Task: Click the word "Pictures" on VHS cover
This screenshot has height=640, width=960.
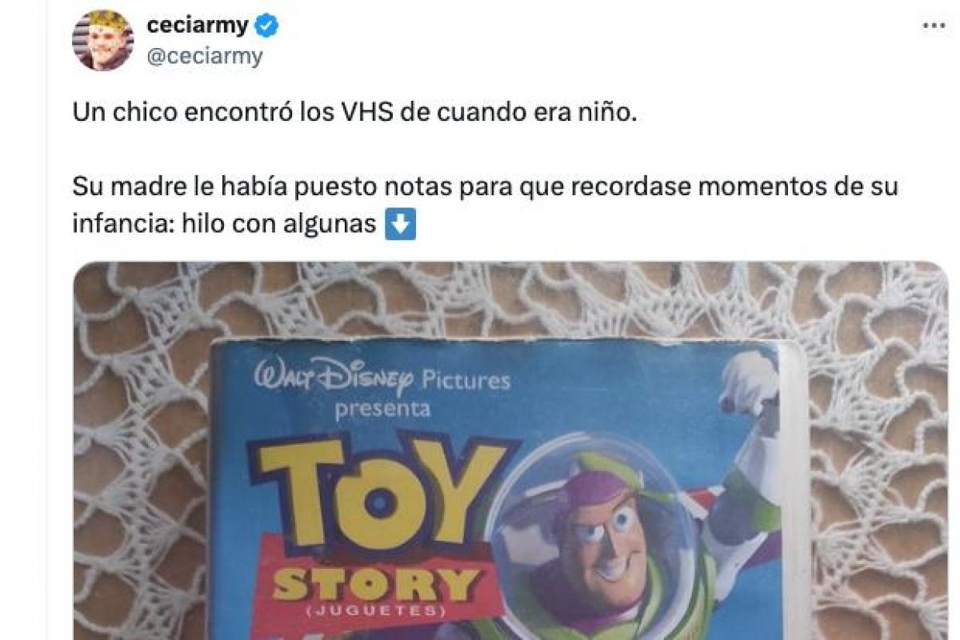Action: [466, 379]
